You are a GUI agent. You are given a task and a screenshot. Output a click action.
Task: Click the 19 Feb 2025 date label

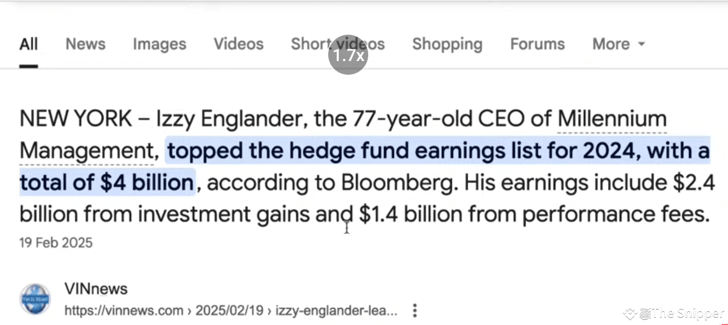55,242
